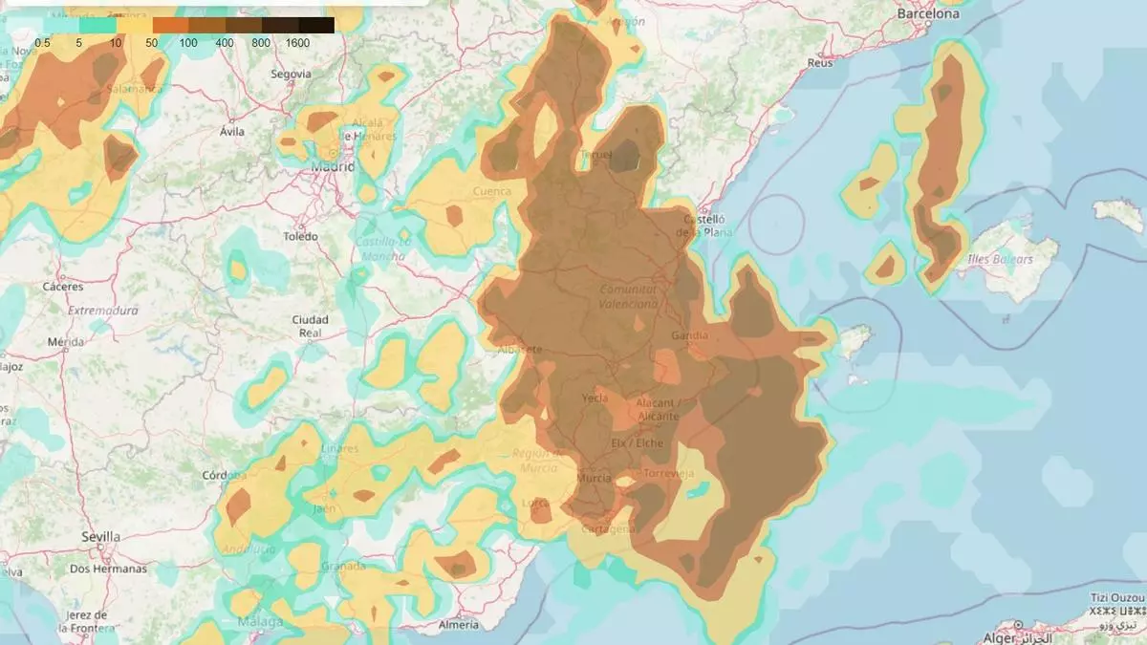The image size is (1147, 645).
Task: Select the Murcia city label
Action: (x=594, y=478)
